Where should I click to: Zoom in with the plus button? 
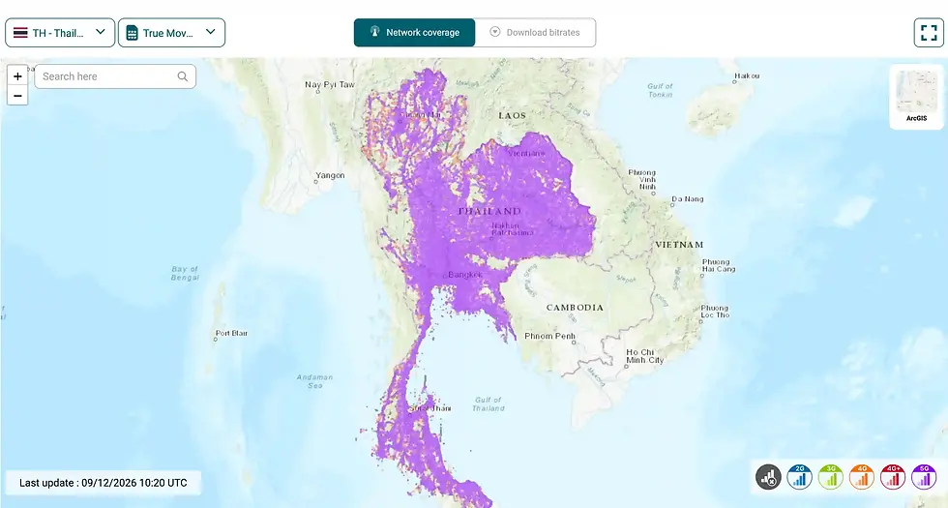click(x=17, y=76)
